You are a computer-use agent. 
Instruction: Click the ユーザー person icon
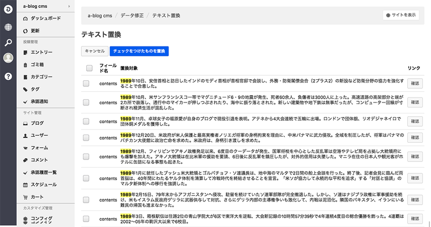[x=25, y=136]
